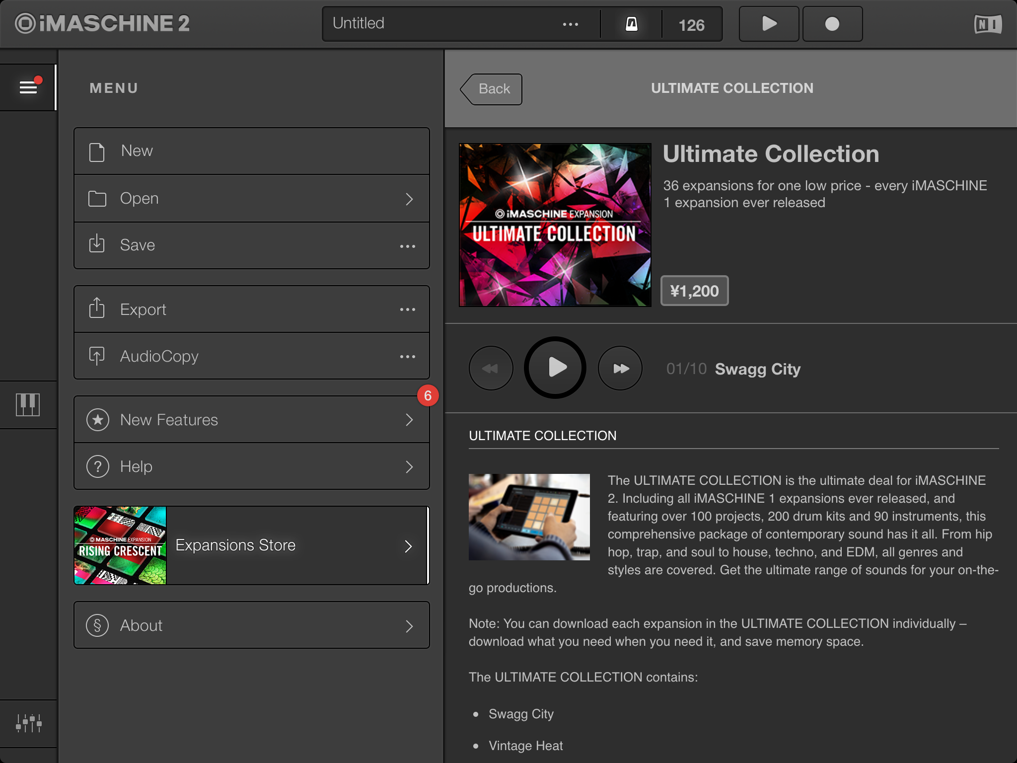Open the Export options three dots

coord(408,309)
